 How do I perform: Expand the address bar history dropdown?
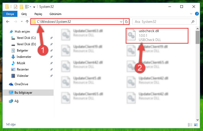tap(121, 22)
